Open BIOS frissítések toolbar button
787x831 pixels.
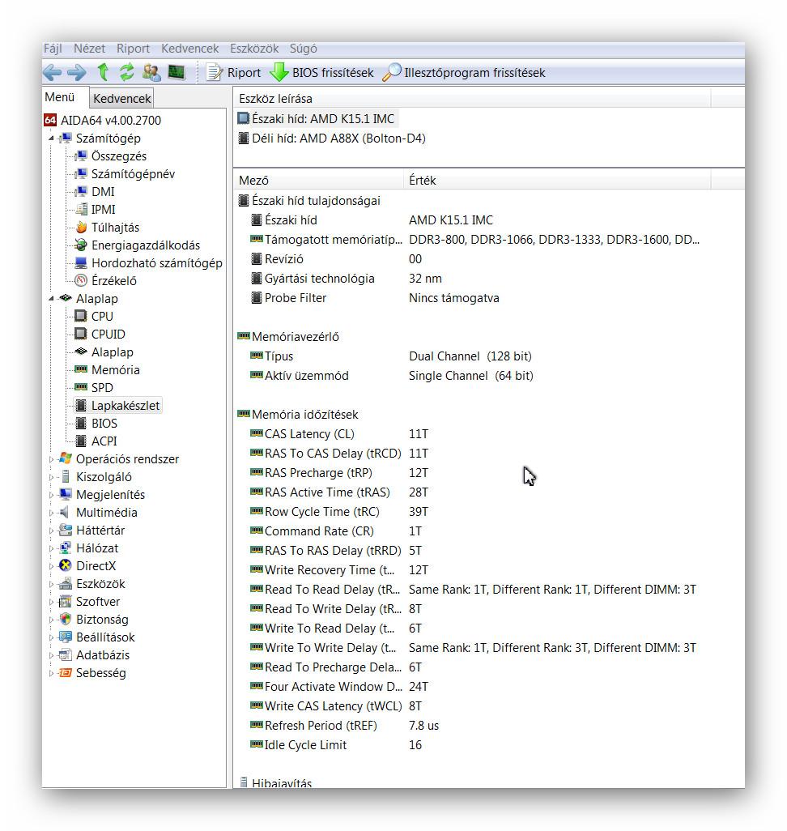321,73
